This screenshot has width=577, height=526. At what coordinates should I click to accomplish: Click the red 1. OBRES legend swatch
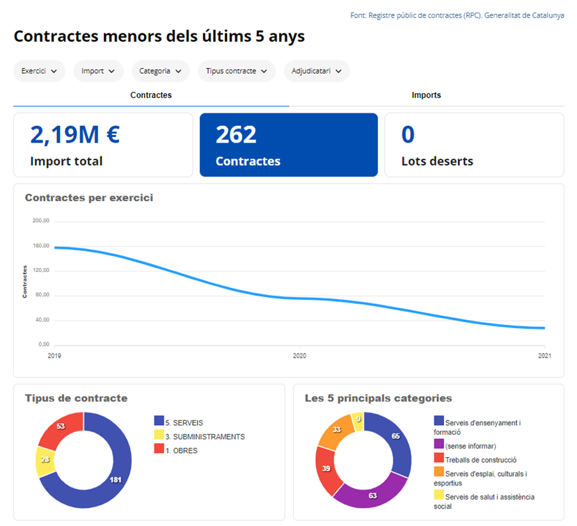[x=159, y=450]
